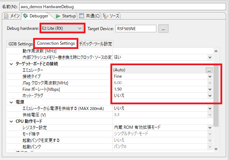Open the Debug hardware E2 Lite dropdown
Image resolution: width=229 pixels, height=160 pixels.
click(79, 28)
